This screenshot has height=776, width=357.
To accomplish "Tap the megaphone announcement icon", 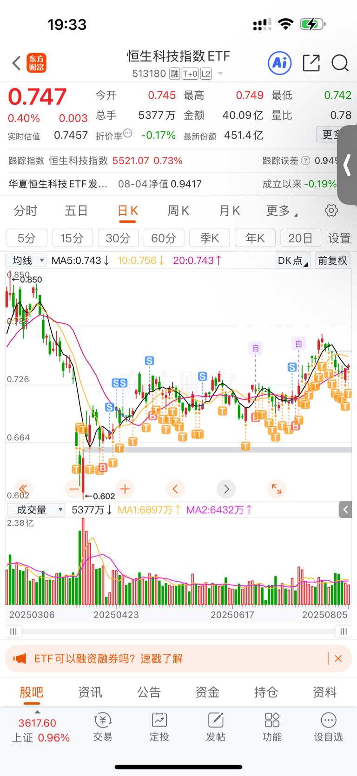I will (x=20, y=659).
